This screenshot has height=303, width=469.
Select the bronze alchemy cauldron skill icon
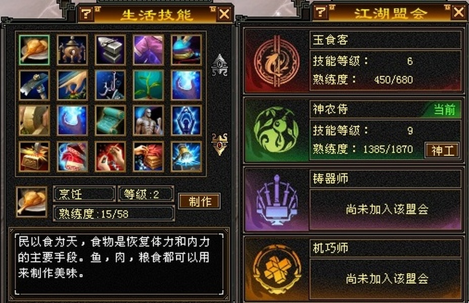pyautogui.click(x=72, y=50)
